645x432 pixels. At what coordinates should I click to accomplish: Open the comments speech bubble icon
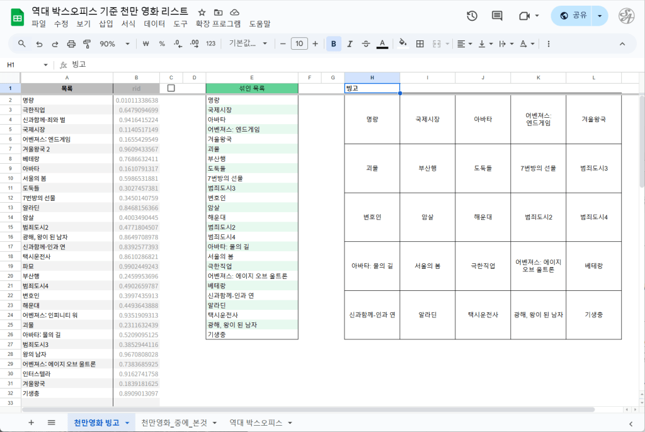click(497, 16)
